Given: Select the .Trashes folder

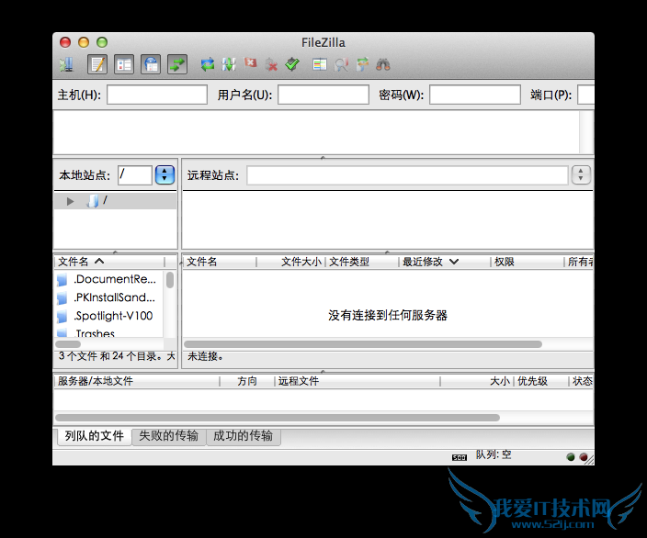Looking at the screenshot, I should click(108, 332).
